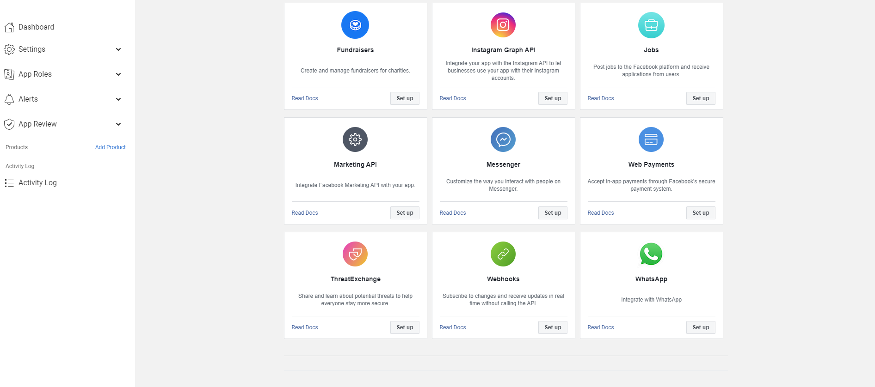
Task: Click the Add Product link
Action: [x=111, y=147]
